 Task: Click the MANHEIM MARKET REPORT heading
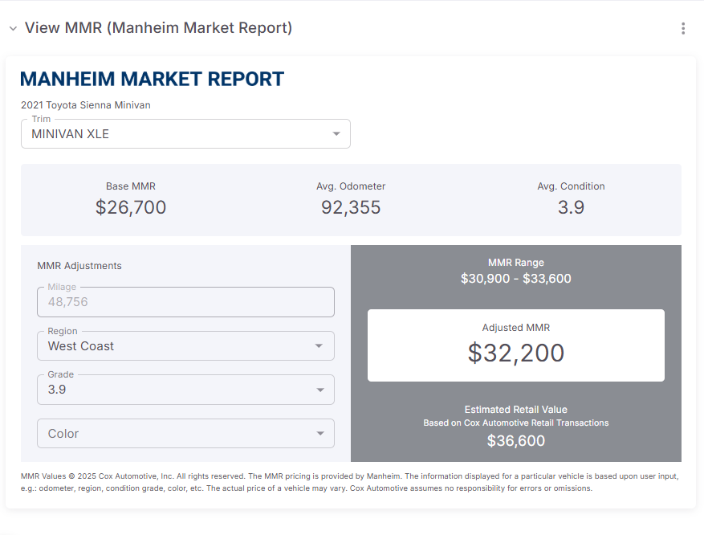152,79
